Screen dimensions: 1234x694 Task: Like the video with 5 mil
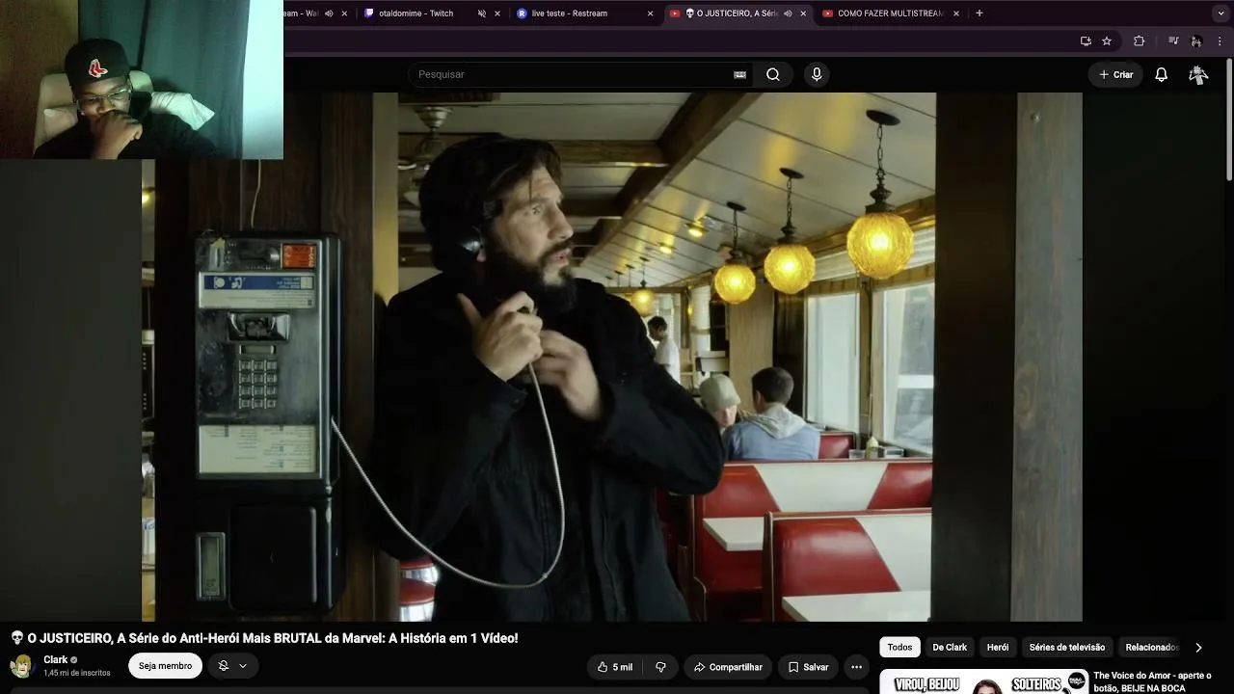[615, 666]
